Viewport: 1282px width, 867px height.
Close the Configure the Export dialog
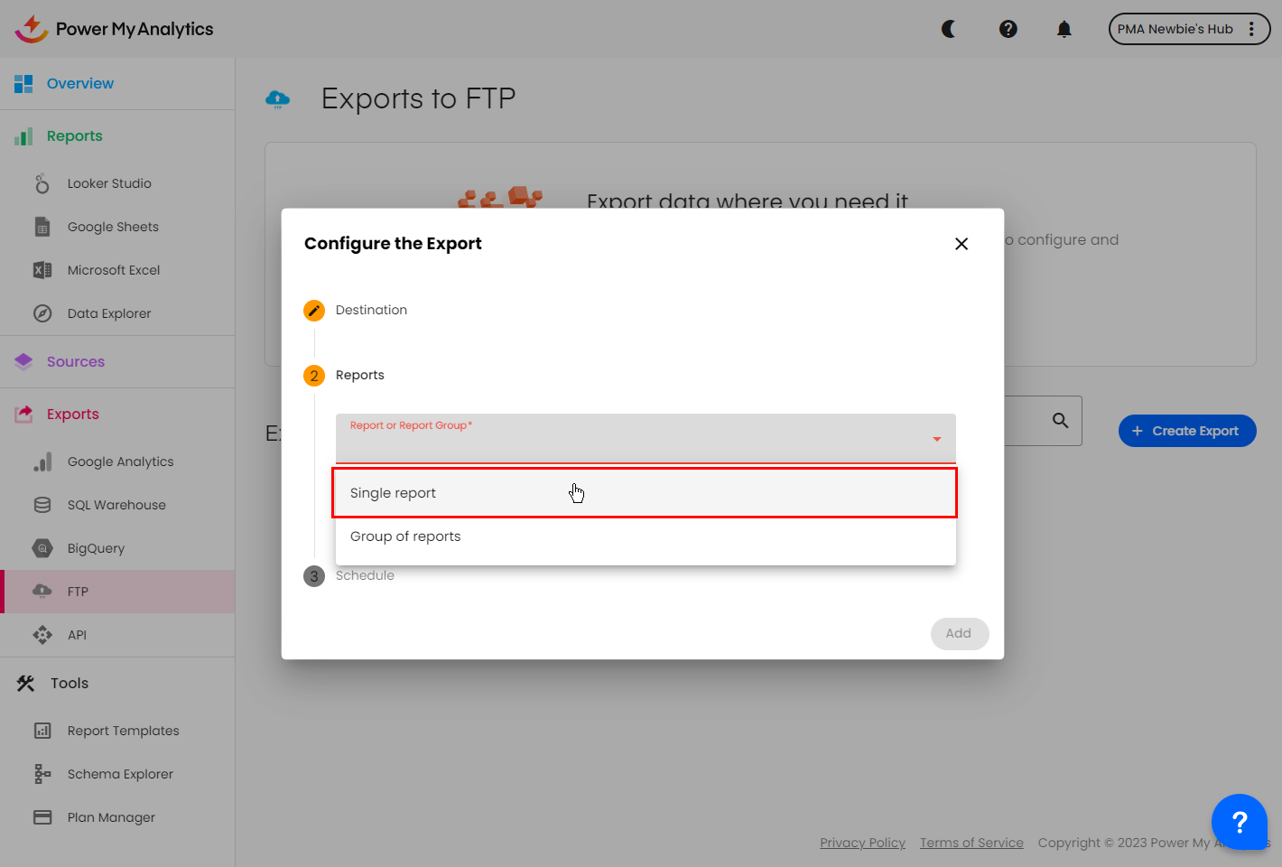[961, 244]
